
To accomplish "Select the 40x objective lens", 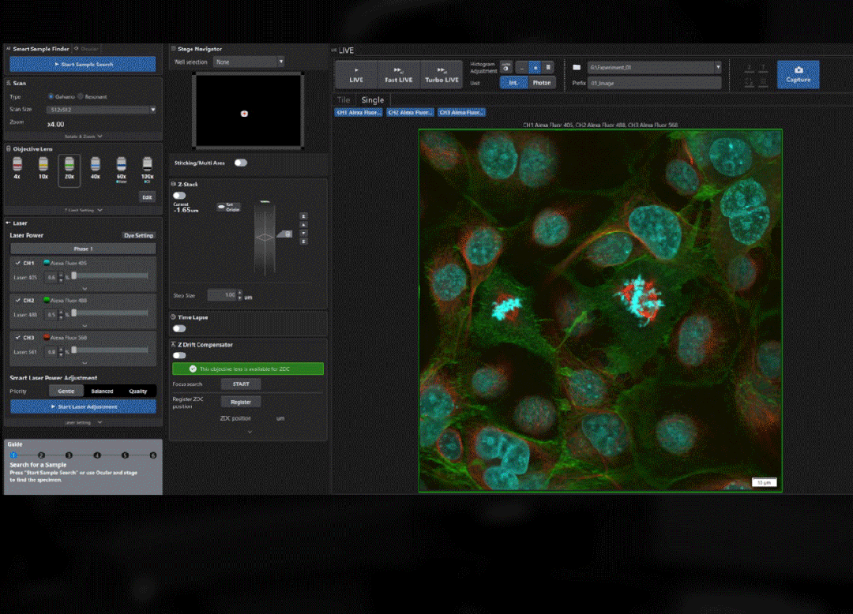I will click(95, 168).
